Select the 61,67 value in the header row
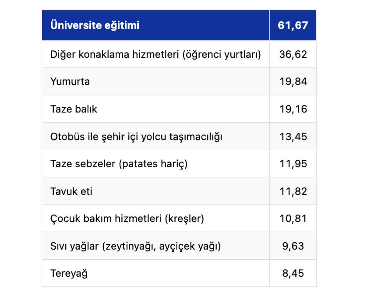Image resolution: width=367 pixels, height=289 pixels. 293,25
